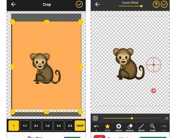Click the greyed-out redo arrow
The height and width of the screenshot is (138, 176).
(164, 128)
